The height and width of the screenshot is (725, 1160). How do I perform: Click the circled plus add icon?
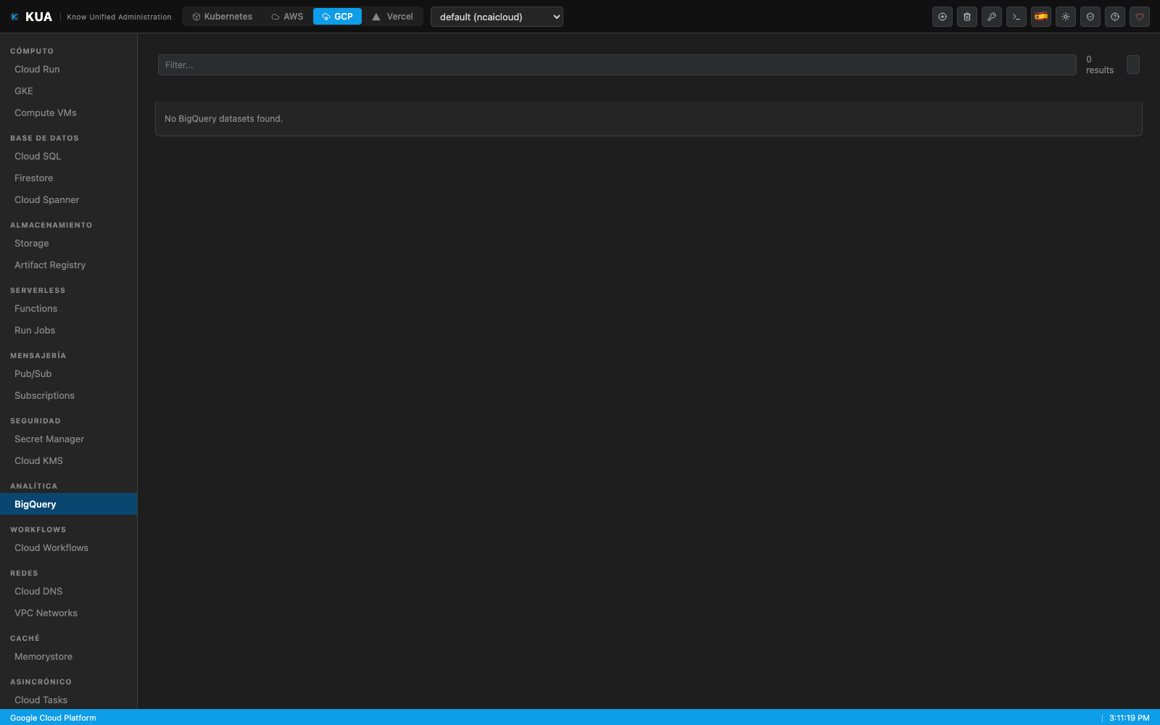coord(942,17)
